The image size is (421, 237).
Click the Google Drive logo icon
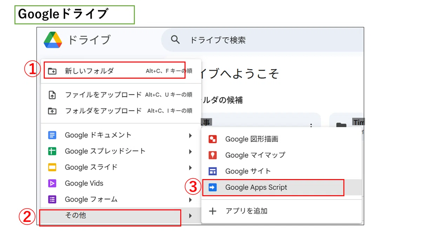coord(53,40)
